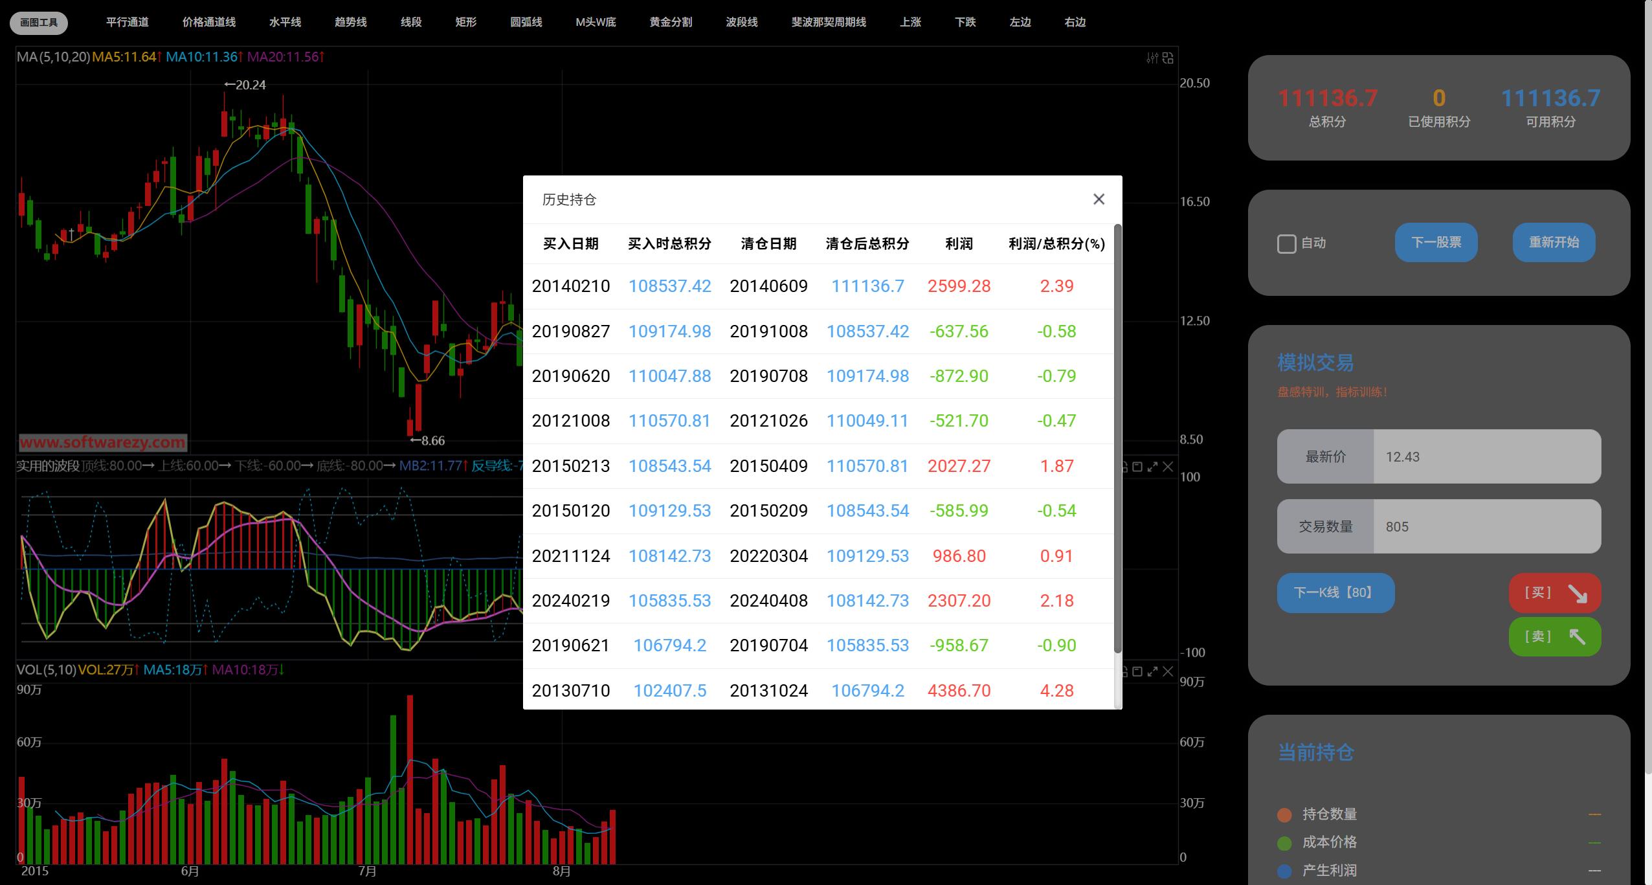The width and height of the screenshot is (1652, 885).
Task: Click the 清仓后总积分 column header
Action: coord(868,244)
